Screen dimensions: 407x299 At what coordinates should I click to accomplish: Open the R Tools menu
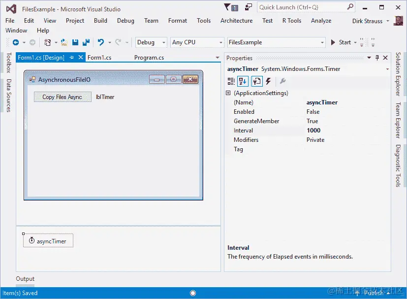(292, 21)
